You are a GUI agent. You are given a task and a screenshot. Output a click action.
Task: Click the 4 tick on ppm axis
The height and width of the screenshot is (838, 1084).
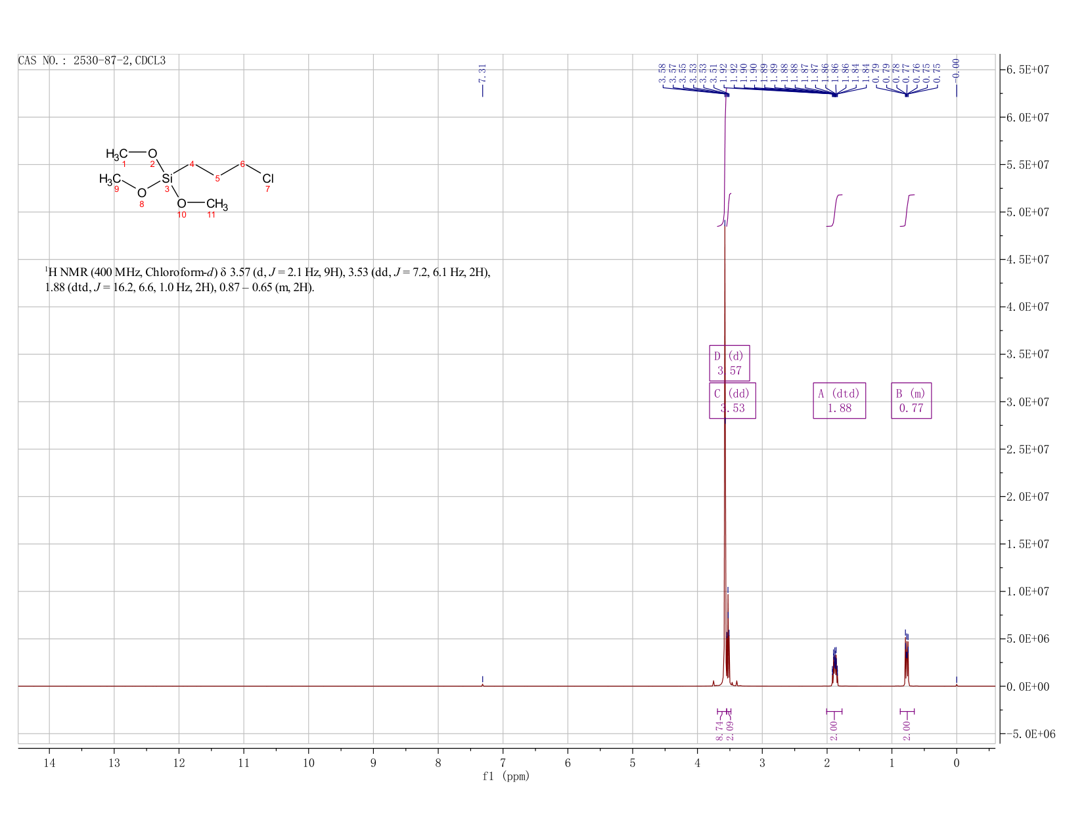click(x=698, y=762)
